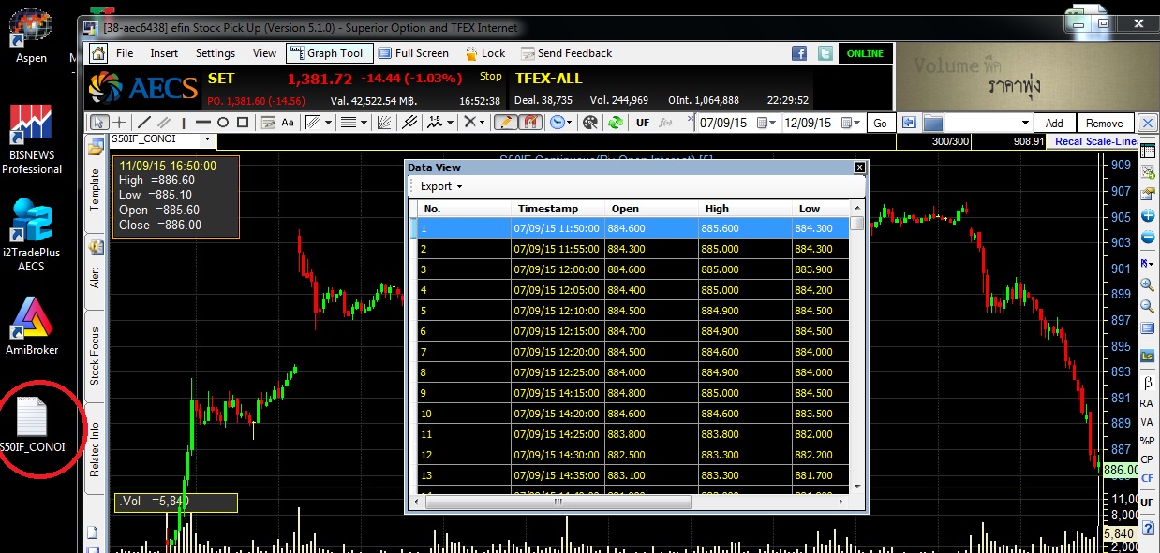Open the start date 07/09/15 calendar dropdown
The height and width of the screenshot is (553, 1160).
click(x=766, y=123)
